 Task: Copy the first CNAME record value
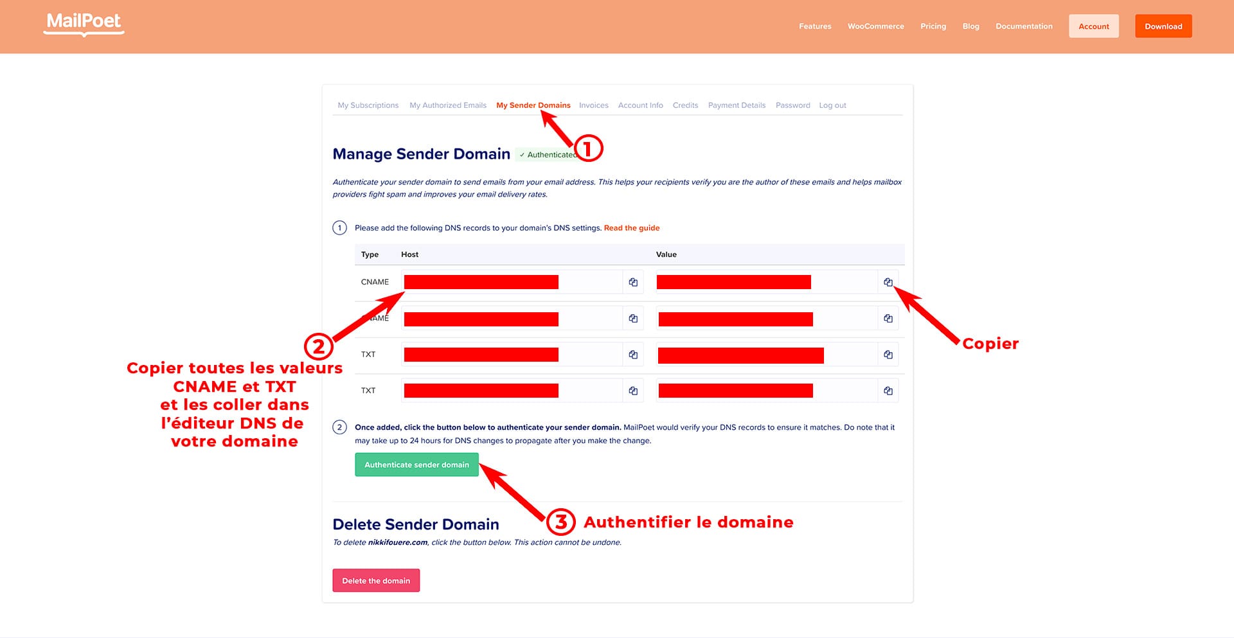[x=888, y=282]
